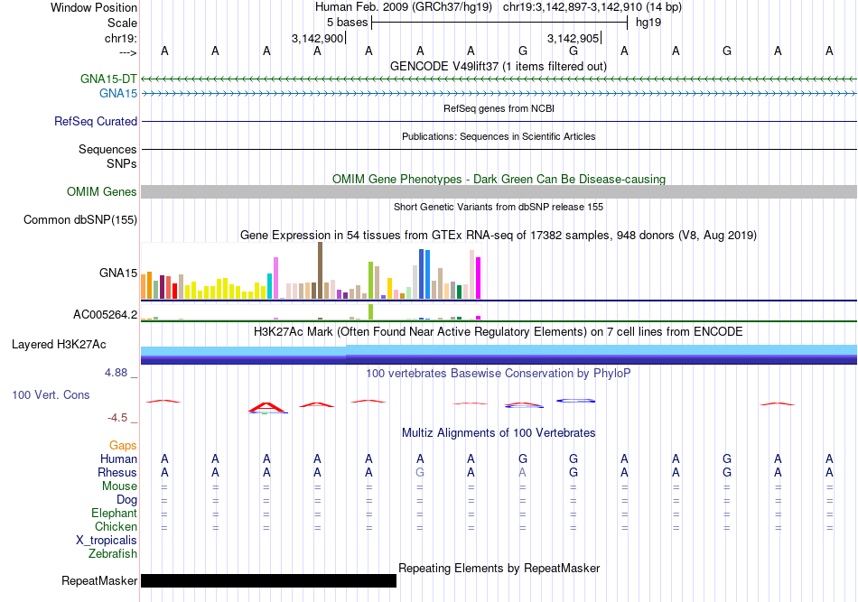The image size is (858, 602).
Task: Select the Gaps label in Multiz track
Action: [x=123, y=446]
